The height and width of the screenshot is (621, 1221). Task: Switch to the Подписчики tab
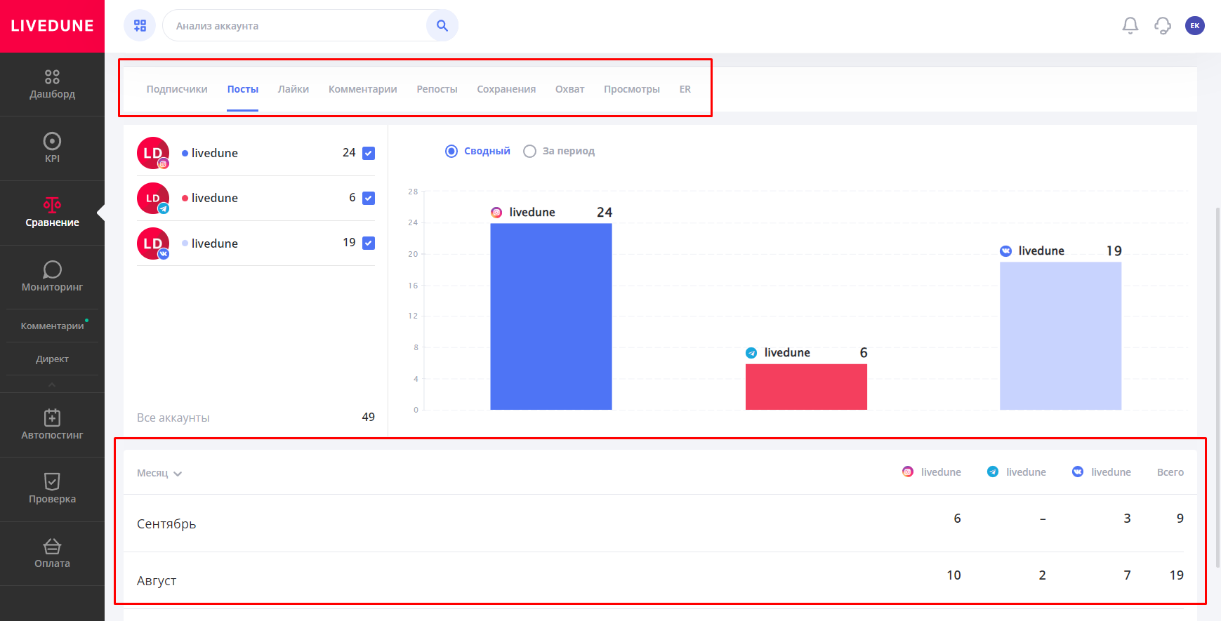[177, 89]
